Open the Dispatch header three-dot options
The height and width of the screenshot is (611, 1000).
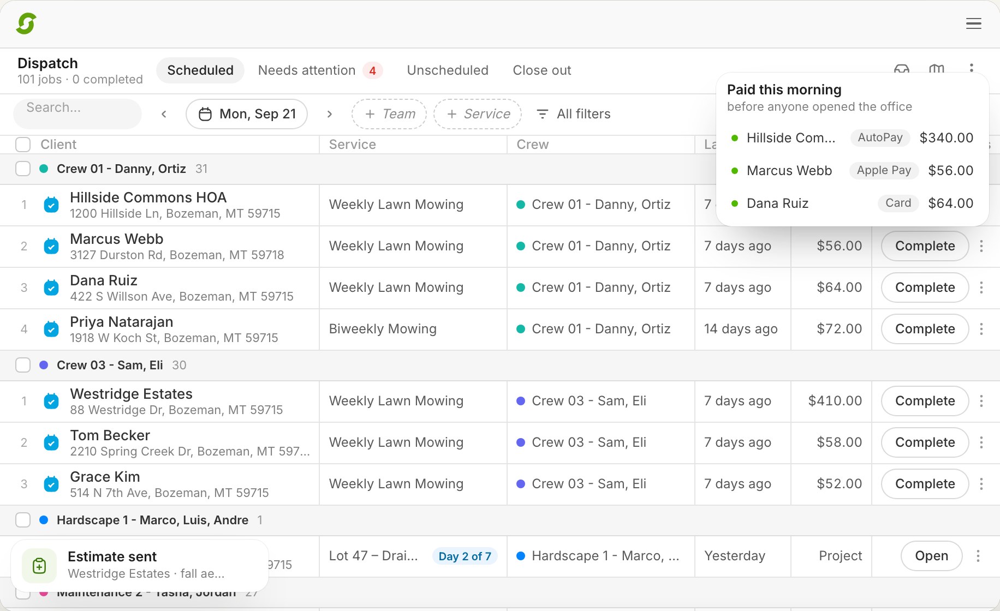pyautogui.click(x=971, y=68)
